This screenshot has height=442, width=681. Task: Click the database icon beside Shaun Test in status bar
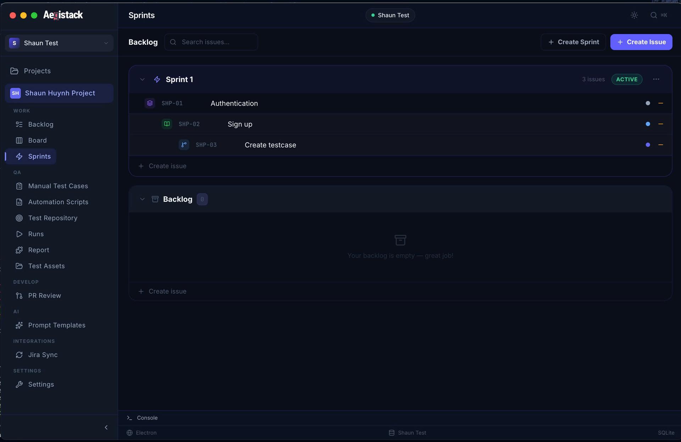pos(392,433)
